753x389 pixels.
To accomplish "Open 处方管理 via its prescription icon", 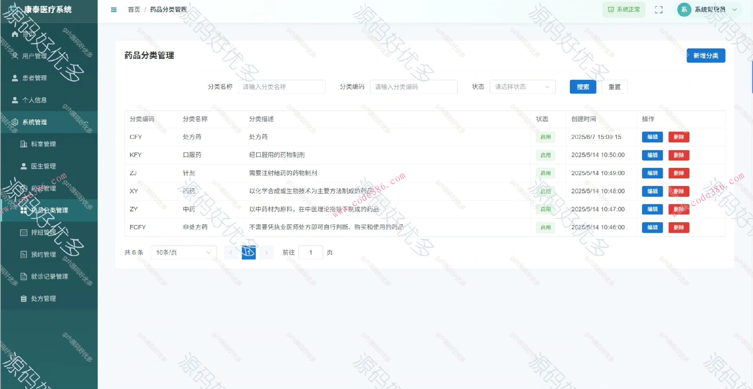I will tap(24, 298).
